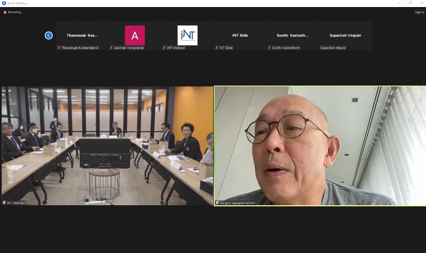Viewport: 426px width, 253px height.
Task: Click the Zoom logo in title bar
Action: coord(4,3)
